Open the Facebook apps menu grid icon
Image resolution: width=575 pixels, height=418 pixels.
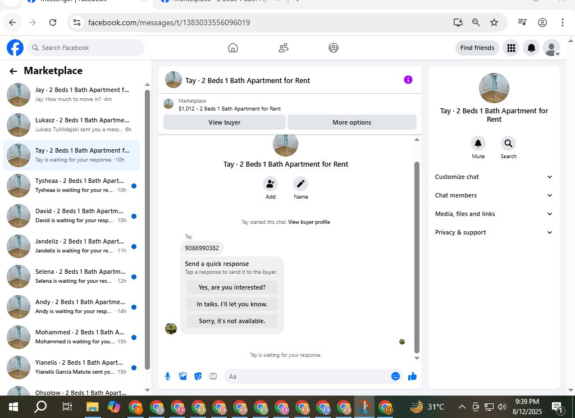click(x=511, y=48)
